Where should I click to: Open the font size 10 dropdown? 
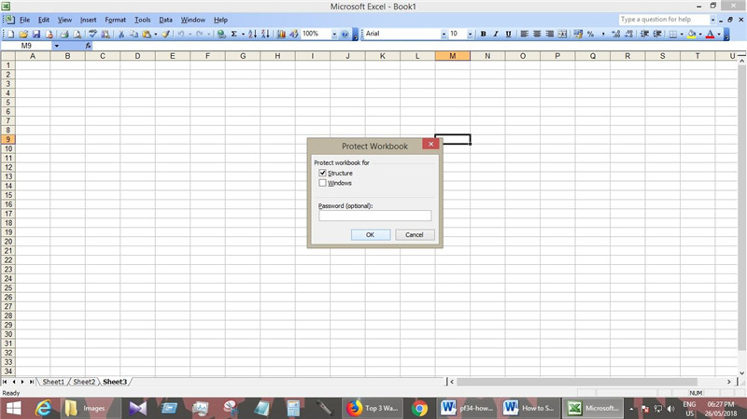tap(470, 34)
